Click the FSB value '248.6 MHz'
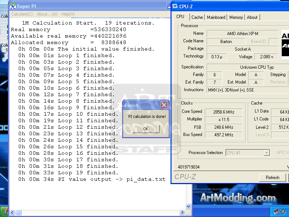Screen dimensions: 289x217 click(224, 127)
